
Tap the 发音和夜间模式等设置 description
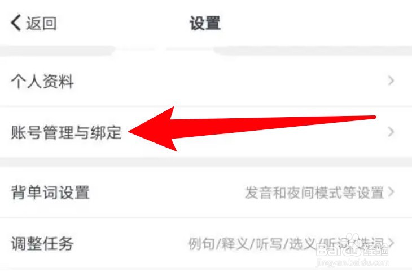(314, 193)
